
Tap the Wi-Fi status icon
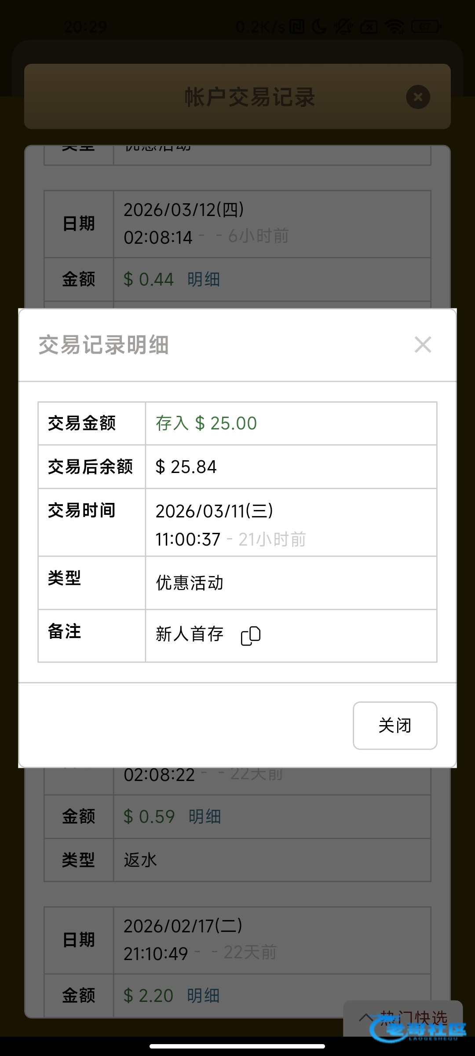pyautogui.click(x=394, y=27)
